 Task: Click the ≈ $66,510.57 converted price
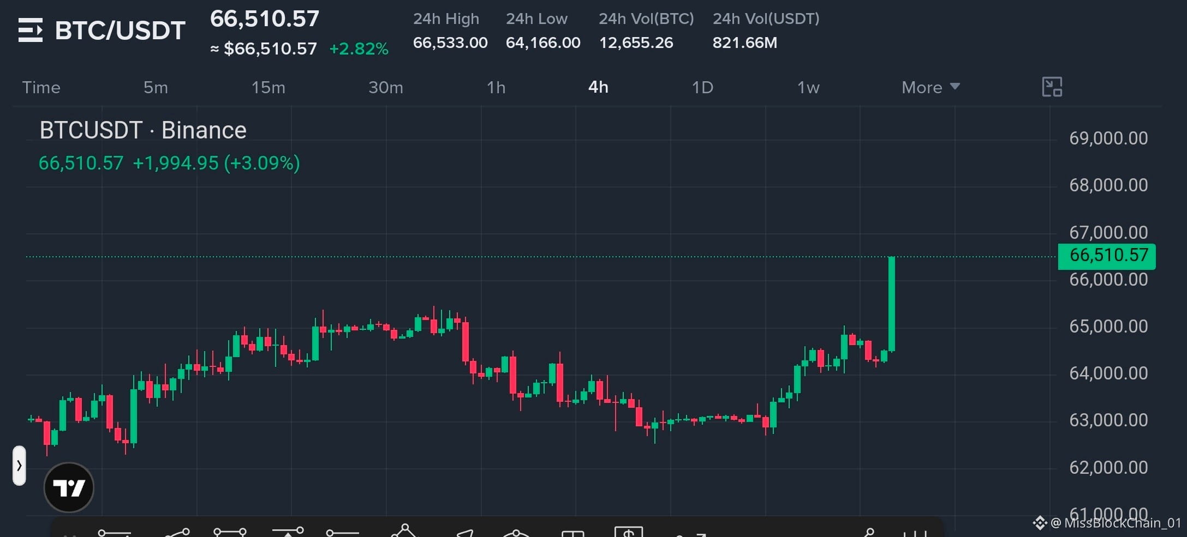[264, 49]
